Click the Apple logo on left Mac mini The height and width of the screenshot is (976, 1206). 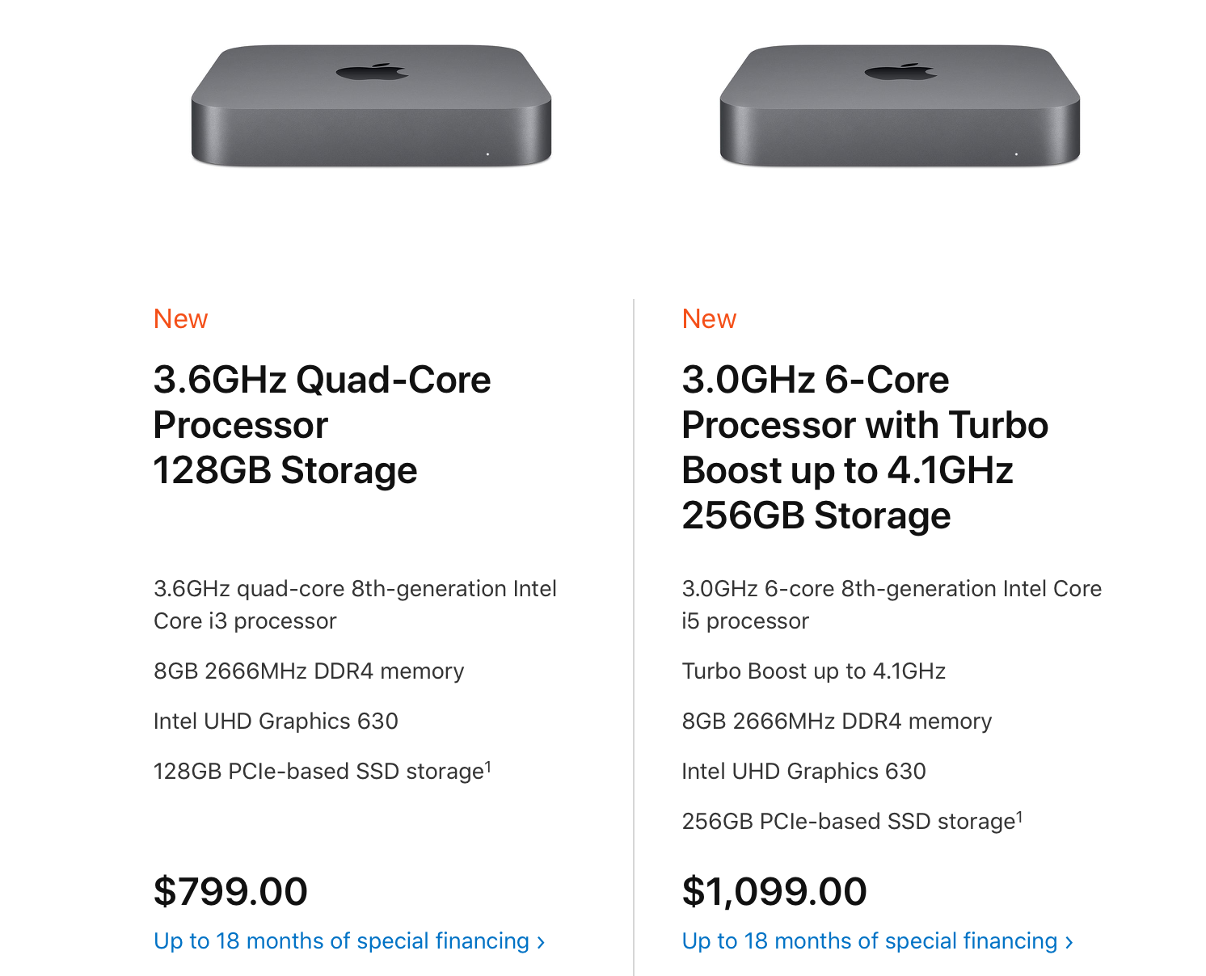click(x=372, y=72)
